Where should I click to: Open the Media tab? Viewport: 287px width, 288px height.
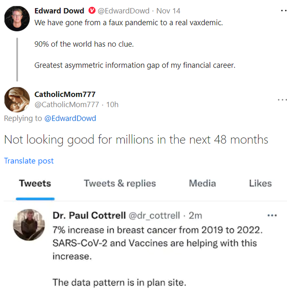click(202, 183)
